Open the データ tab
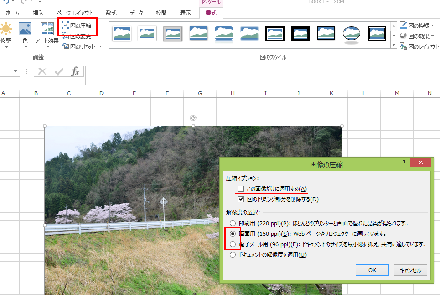The width and height of the screenshot is (440, 295). pos(136,13)
